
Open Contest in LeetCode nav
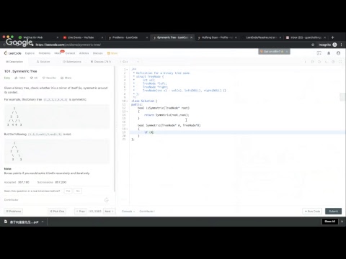(70, 53)
